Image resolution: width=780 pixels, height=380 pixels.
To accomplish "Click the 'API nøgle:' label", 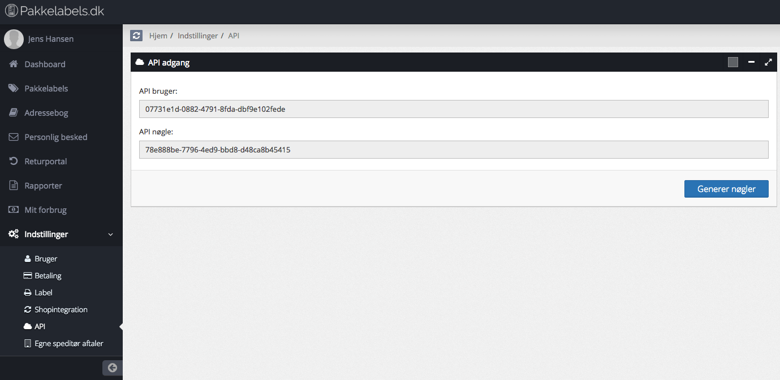I will pos(156,132).
